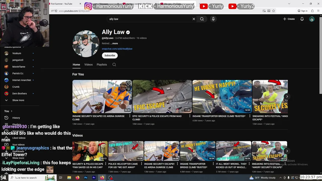Add O2 Arena video to Watch later
Viewport: 322px width, 181px height.
click(x=128, y=84)
